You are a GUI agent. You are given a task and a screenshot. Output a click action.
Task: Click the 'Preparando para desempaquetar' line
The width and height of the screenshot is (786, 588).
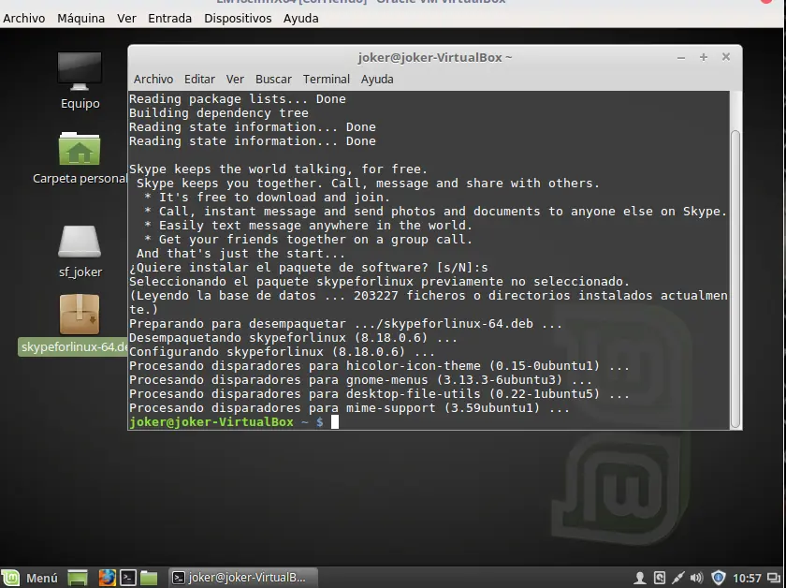[346, 324]
